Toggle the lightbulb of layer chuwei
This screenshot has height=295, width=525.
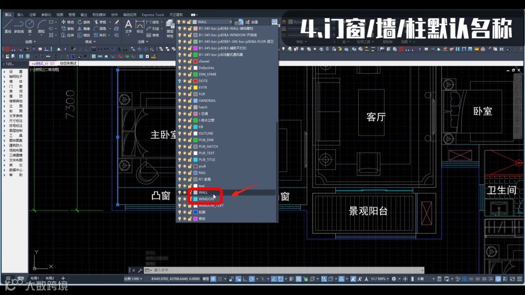coord(179,61)
